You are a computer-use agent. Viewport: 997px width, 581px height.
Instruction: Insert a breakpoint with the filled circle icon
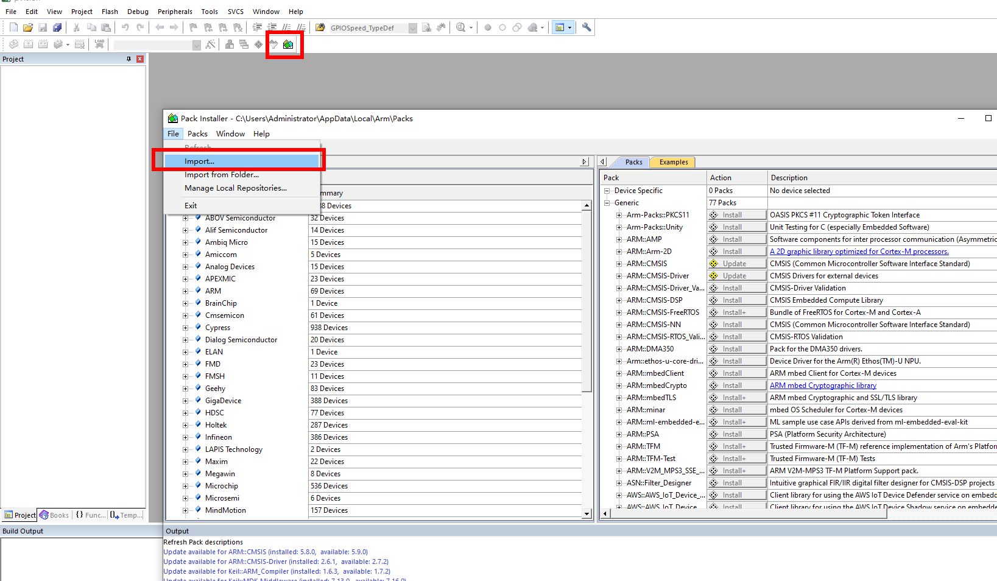[488, 27]
